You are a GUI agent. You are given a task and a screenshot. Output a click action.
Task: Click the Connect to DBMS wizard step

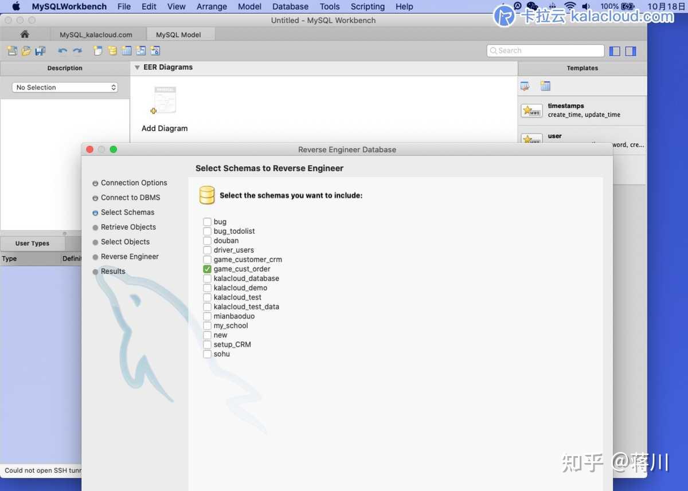click(x=131, y=198)
